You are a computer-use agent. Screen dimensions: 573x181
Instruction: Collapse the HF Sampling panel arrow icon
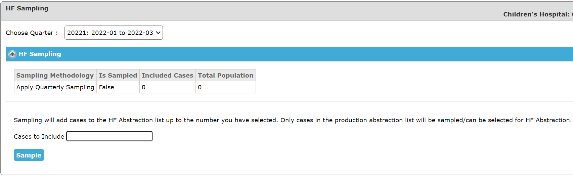click(12, 54)
